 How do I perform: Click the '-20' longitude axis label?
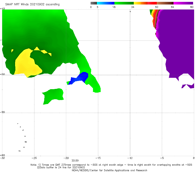pos(66,158)
